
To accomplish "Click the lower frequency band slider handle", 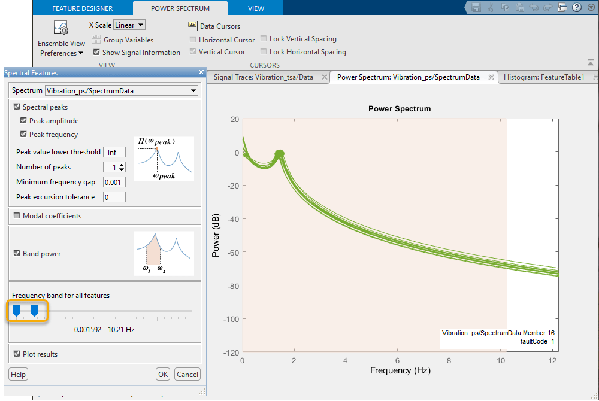I will pyautogui.click(x=16, y=311).
